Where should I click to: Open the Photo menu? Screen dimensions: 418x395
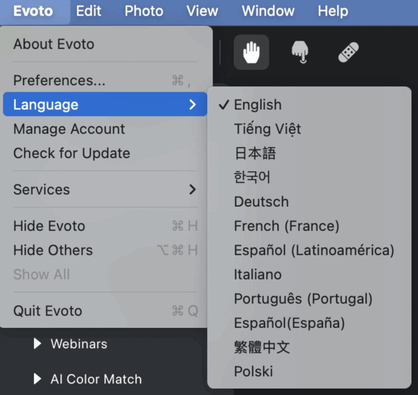click(x=143, y=11)
